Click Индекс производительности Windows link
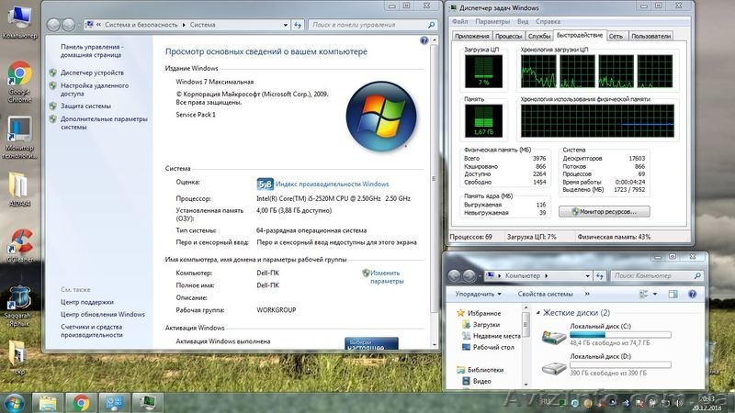The height and width of the screenshot is (413, 735). point(332,184)
